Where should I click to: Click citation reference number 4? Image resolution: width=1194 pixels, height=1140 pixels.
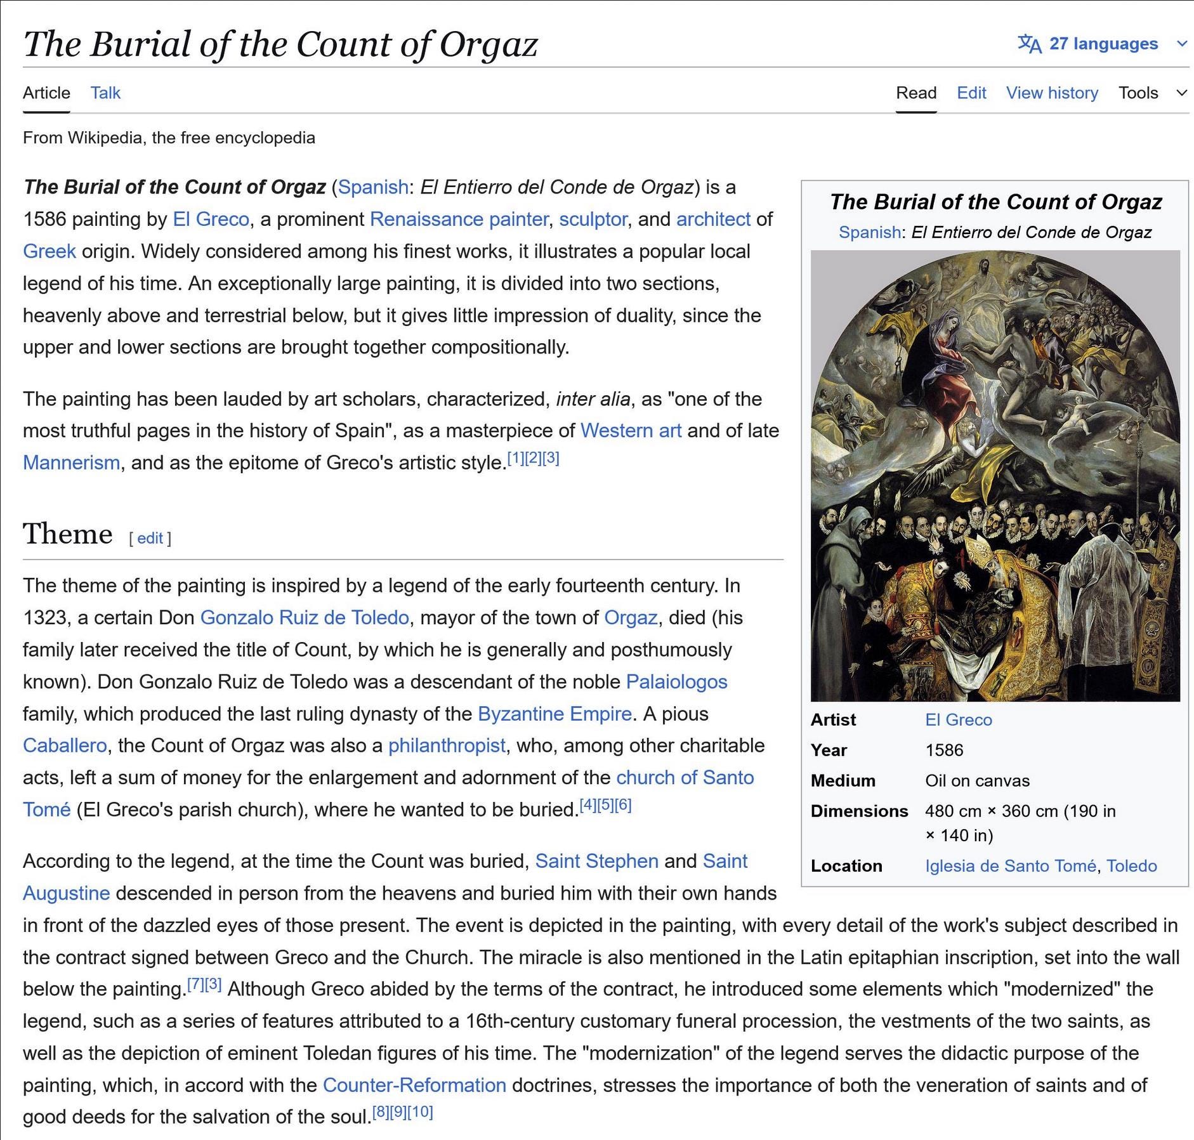point(588,805)
